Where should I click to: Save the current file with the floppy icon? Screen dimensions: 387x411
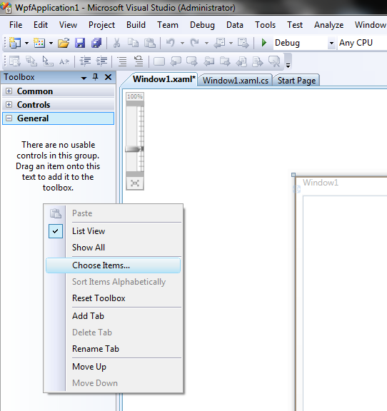tap(80, 43)
